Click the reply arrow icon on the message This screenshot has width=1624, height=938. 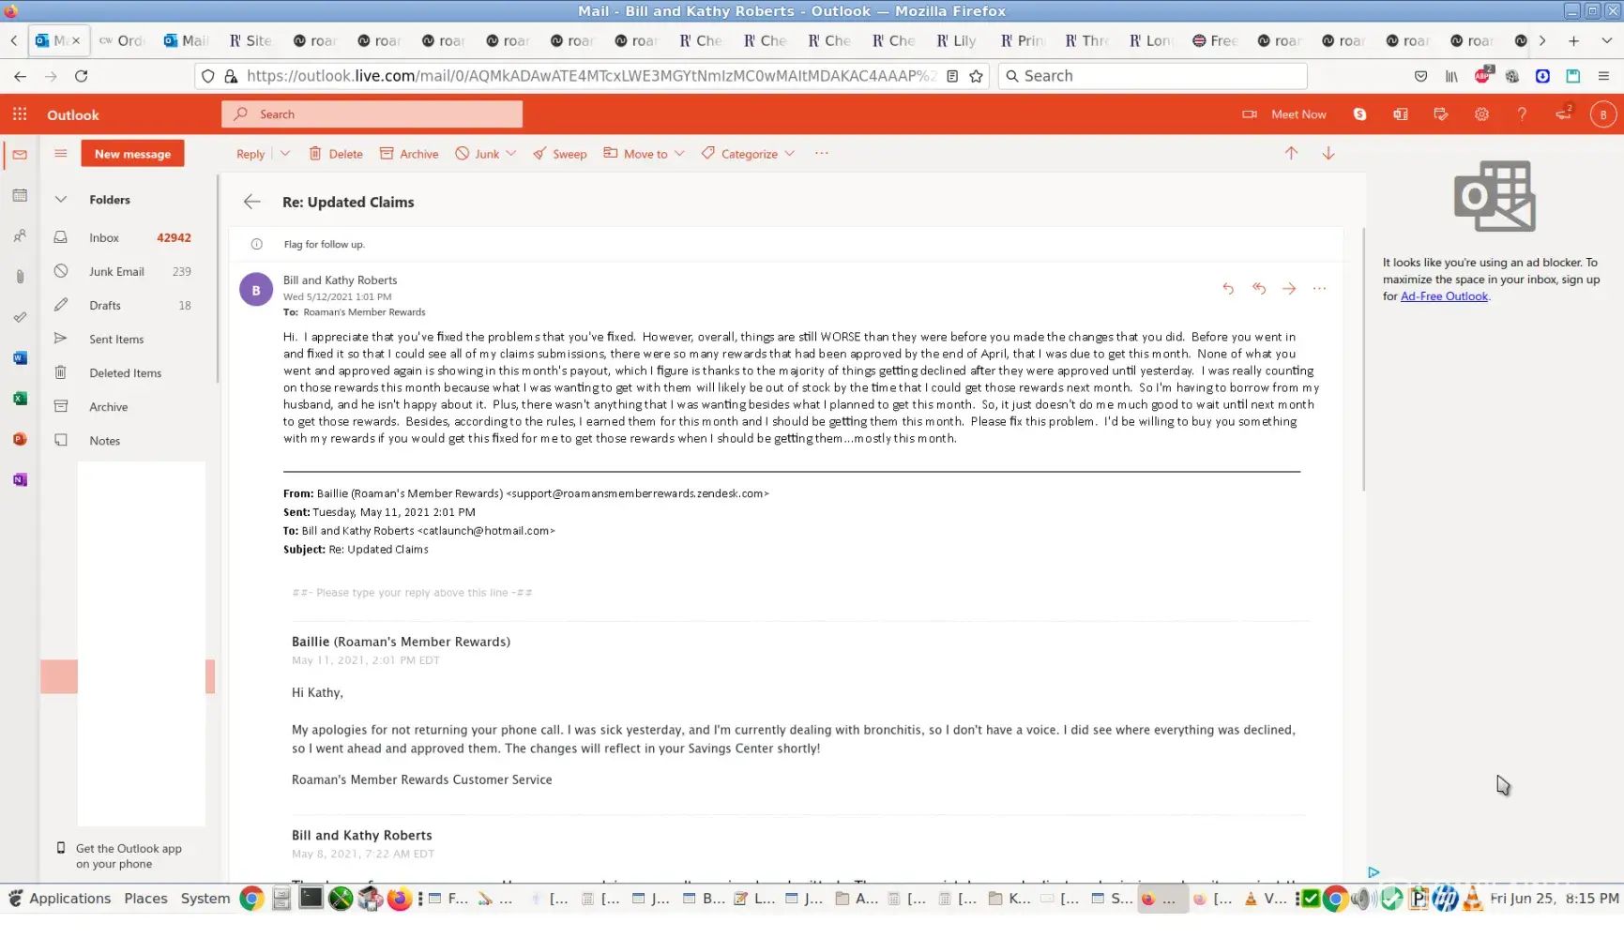pyautogui.click(x=1228, y=289)
